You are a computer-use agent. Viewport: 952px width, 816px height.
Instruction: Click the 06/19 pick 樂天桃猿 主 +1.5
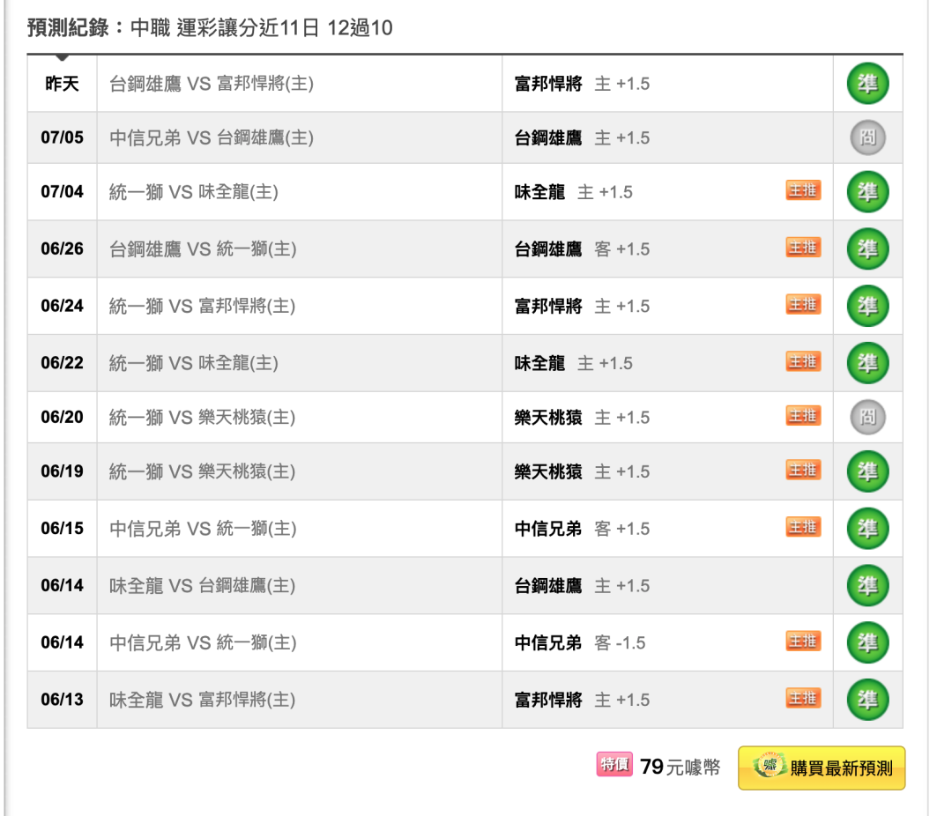pos(582,471)
